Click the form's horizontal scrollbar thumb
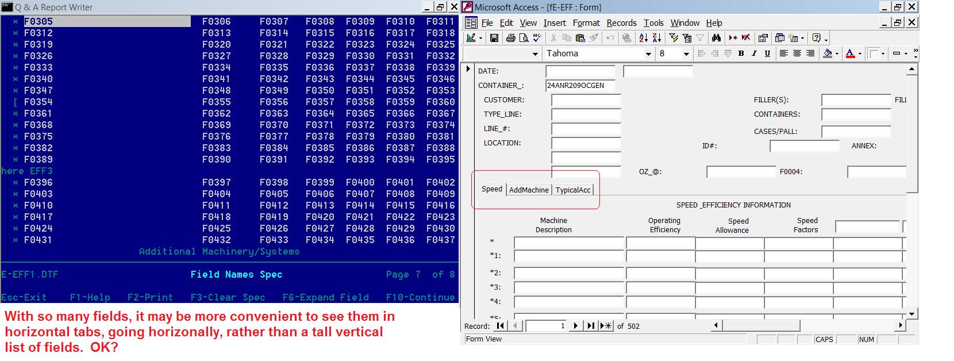 coord(761,325)
